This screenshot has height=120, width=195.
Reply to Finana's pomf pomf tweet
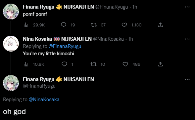68,25
